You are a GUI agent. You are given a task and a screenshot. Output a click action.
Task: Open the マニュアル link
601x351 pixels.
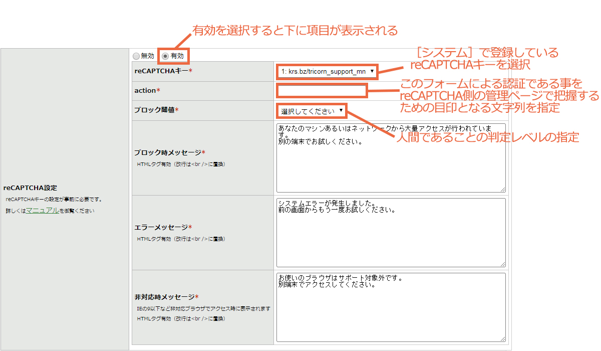[x=43, y=211]
